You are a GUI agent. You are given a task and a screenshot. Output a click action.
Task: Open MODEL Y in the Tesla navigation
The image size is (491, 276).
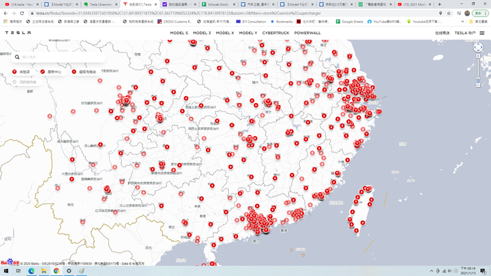248,33
